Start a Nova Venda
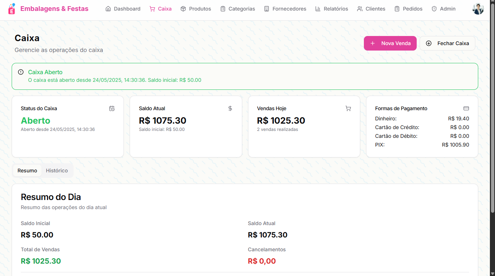Image resolution: width=495 pixels, height=276 pixels. pos(390,43)
